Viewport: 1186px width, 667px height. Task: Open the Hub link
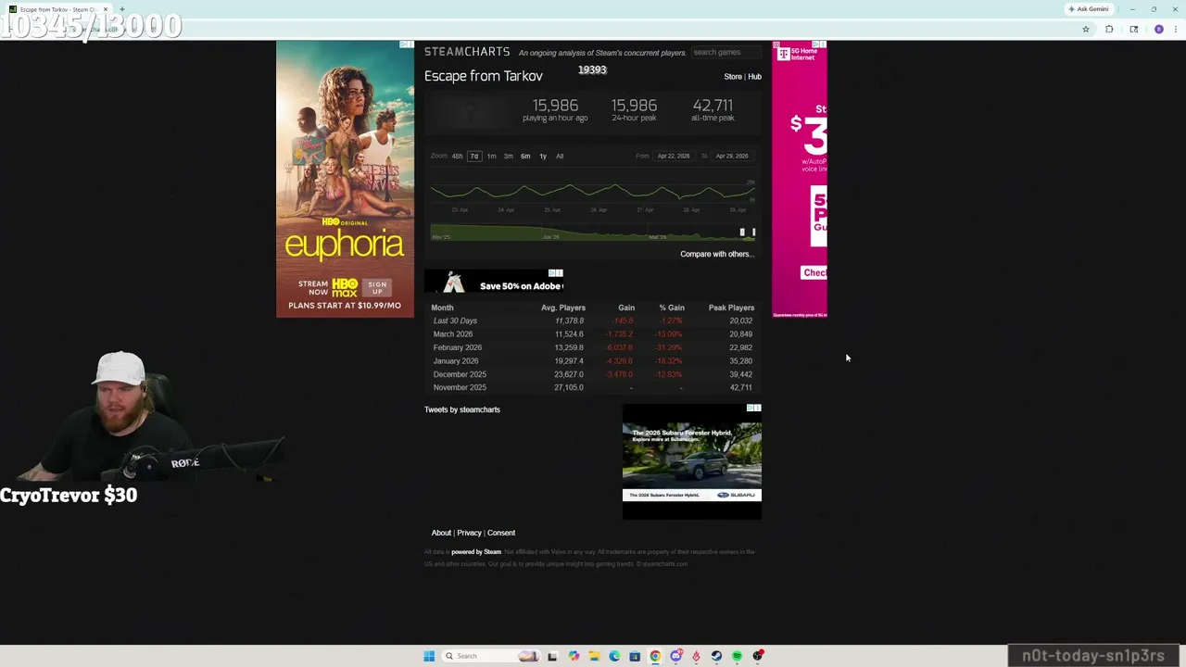[x=754, y=77]
